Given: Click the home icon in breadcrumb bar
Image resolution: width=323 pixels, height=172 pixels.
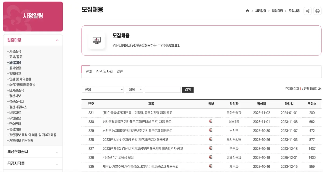Looking at the screenshot, I should (x=247, y=11).
